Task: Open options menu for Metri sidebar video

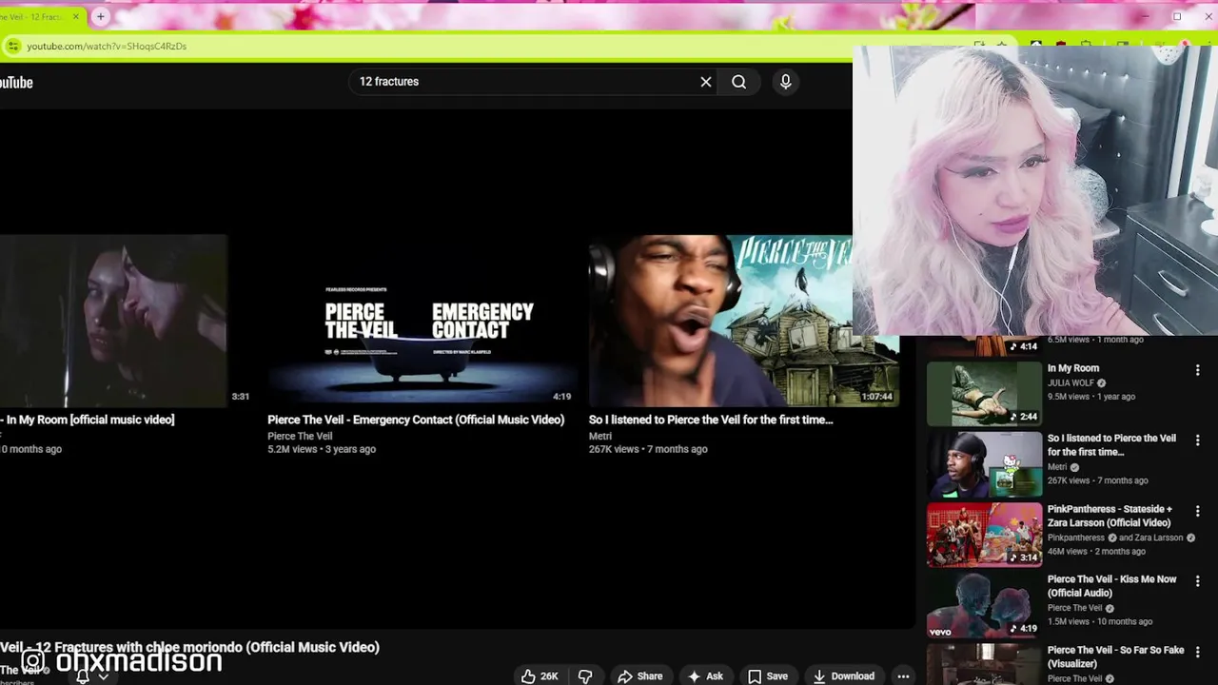Action: (x=1198, y=440)
